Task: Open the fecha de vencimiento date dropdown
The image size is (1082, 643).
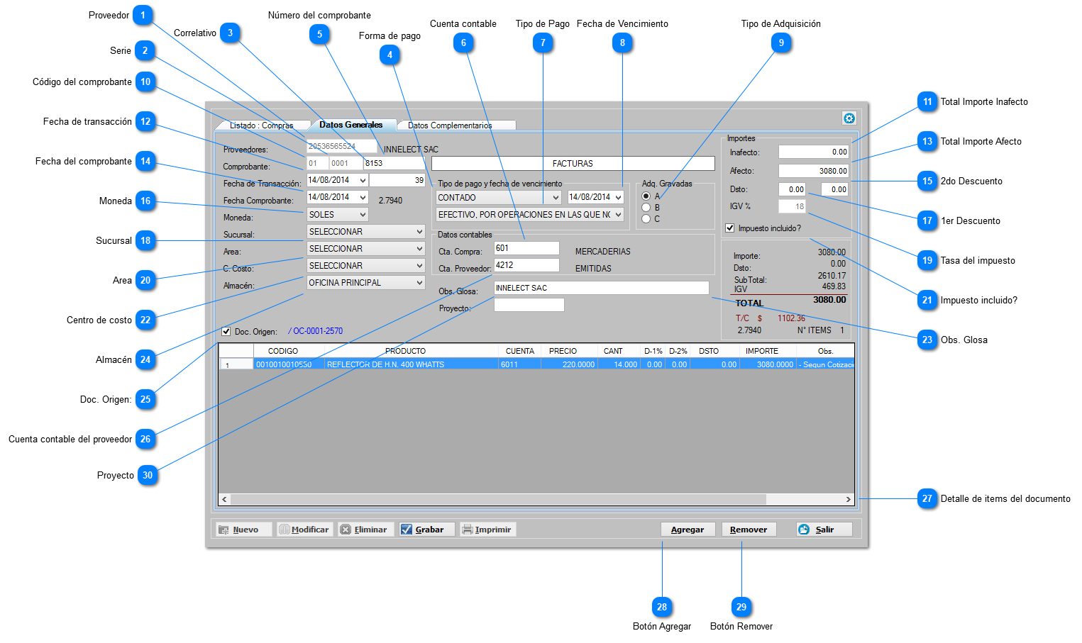Action: [x=619, y=198]
